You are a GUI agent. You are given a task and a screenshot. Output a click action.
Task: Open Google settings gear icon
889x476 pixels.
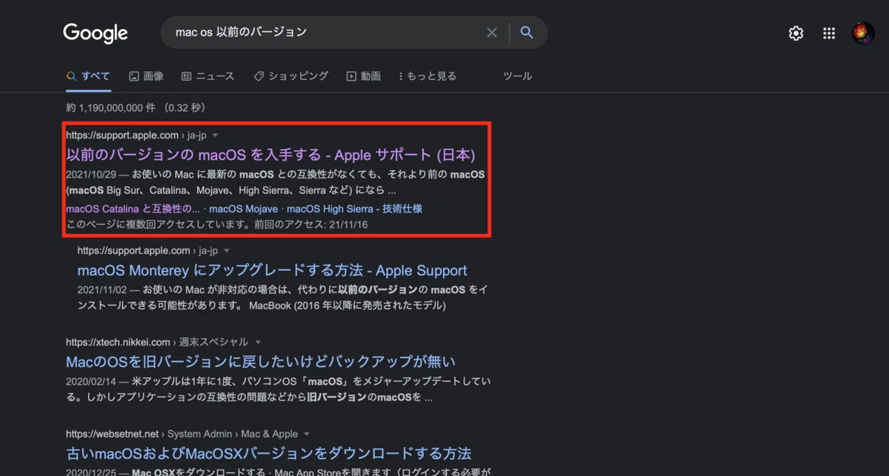[x=796, y=33]
